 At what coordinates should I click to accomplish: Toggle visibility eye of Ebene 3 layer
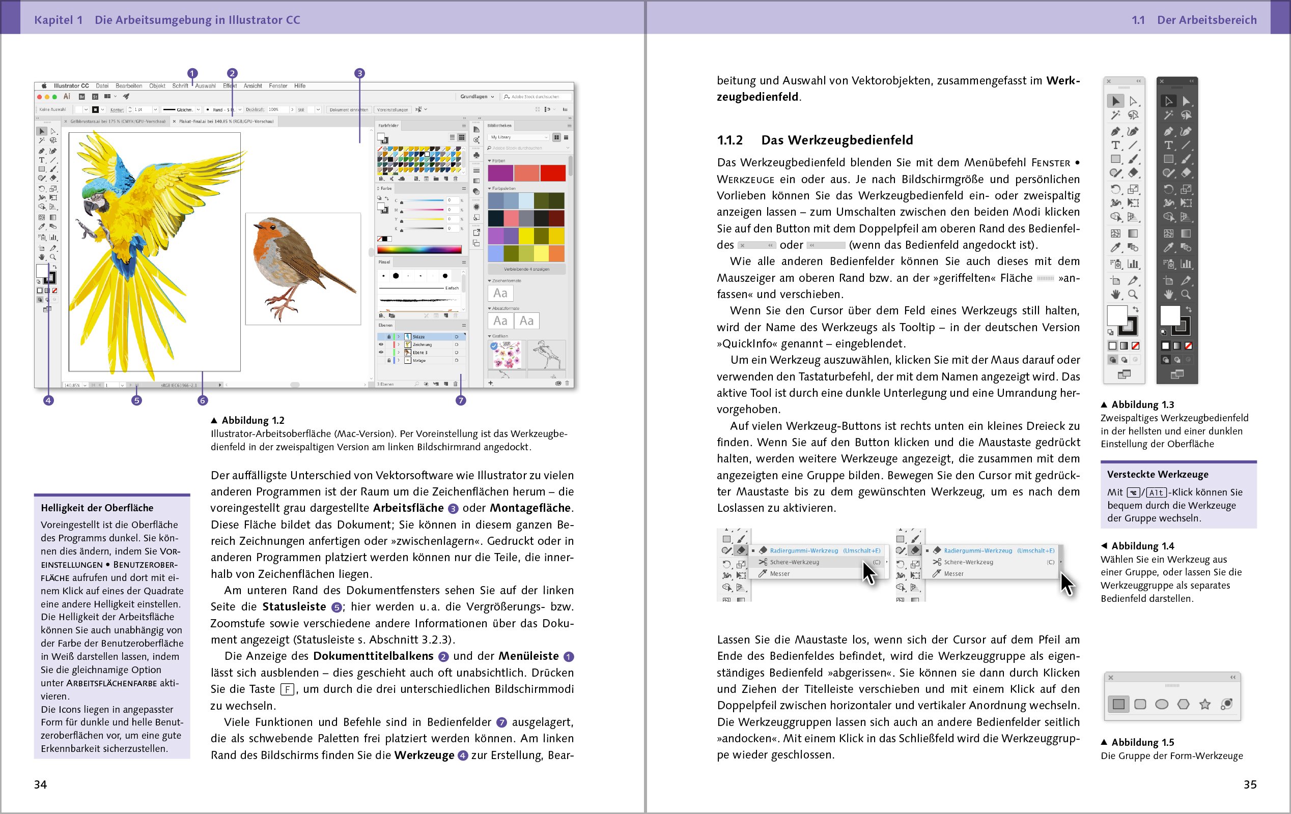[381, 353]
